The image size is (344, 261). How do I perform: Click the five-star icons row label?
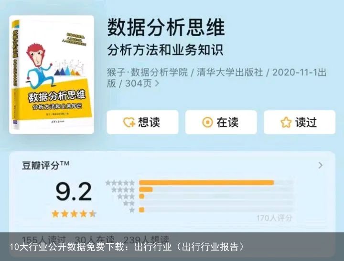pyautogui.click(x=120, y=183)
